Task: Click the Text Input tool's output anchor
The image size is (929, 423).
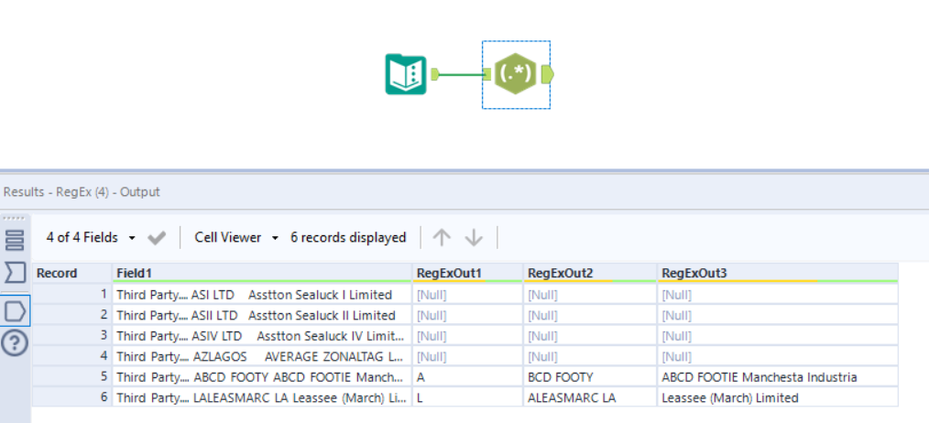Action: point(435,74)
